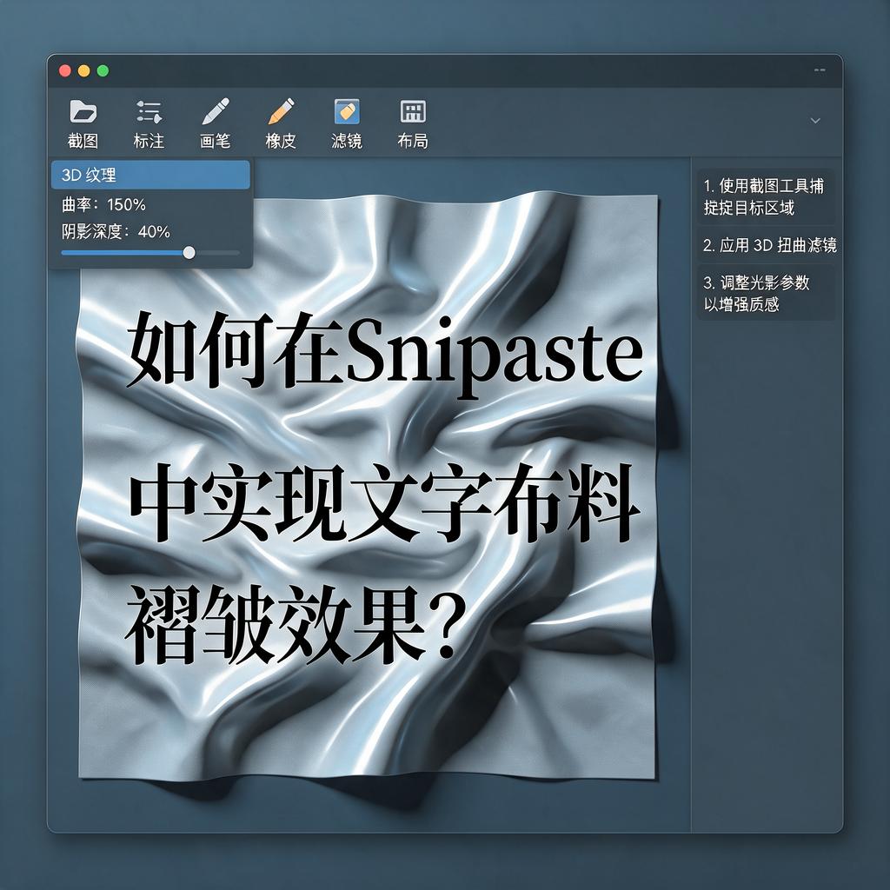Select the 标注 annotation tool icon
The image size is (890, 890).
tap(149, 112)
